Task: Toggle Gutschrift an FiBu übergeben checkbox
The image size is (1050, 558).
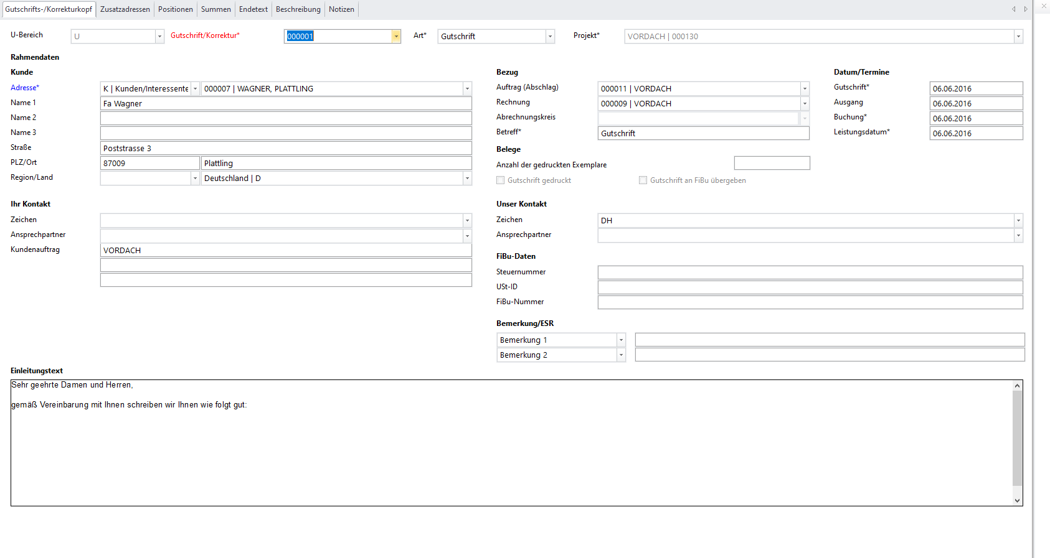Action: tap(643, 180)
